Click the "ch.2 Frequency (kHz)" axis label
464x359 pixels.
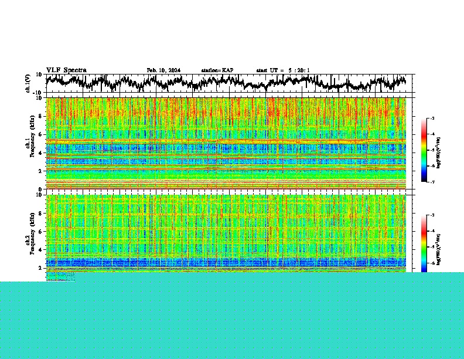(x=30, y=233)
